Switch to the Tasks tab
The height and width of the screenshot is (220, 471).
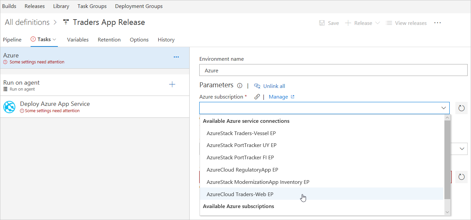[44, 39]
